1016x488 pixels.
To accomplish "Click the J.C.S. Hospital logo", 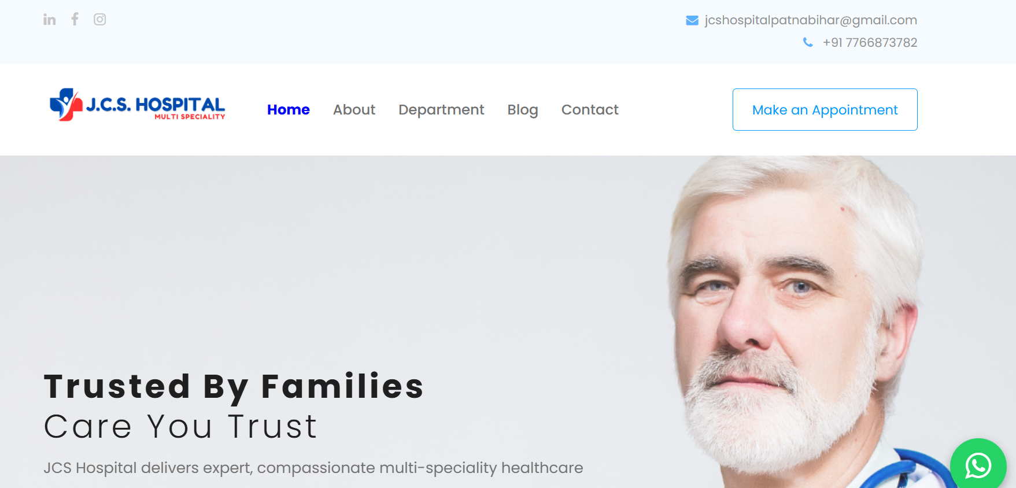I will (x=137, y=105).
